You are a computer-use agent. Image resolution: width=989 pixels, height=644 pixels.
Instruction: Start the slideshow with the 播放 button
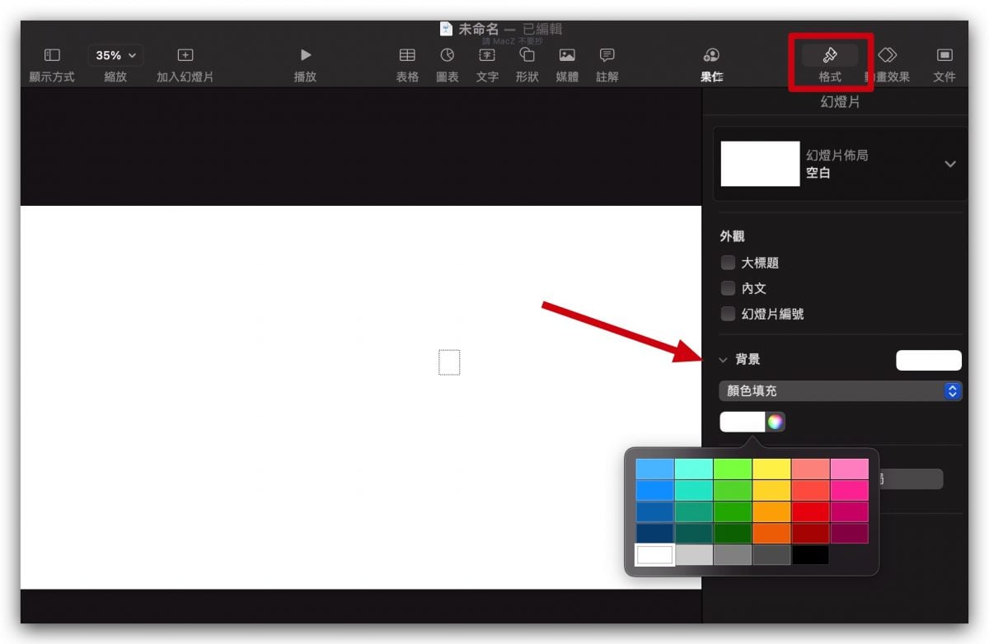point(306,55)
